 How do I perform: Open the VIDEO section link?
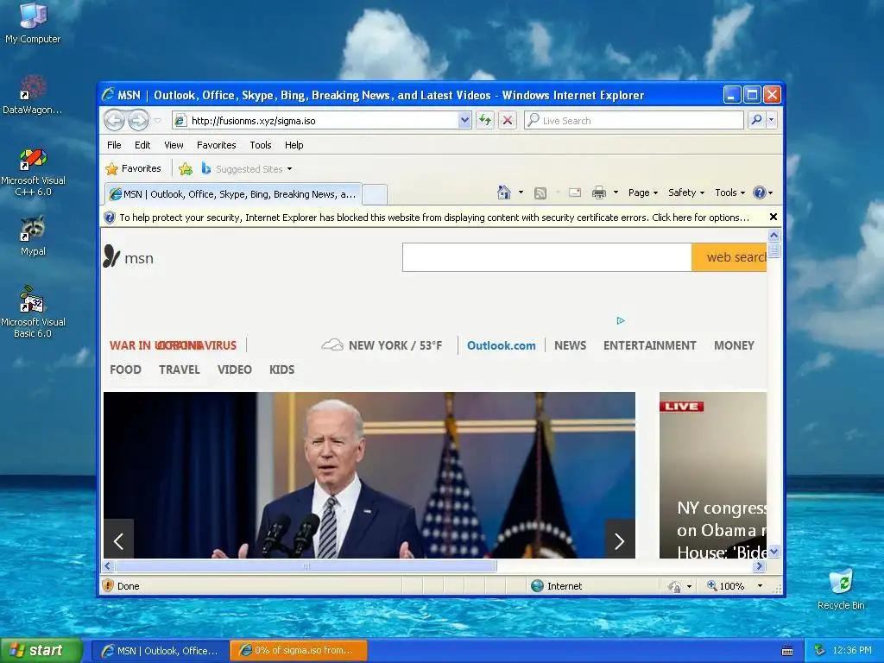pos(235,369)
